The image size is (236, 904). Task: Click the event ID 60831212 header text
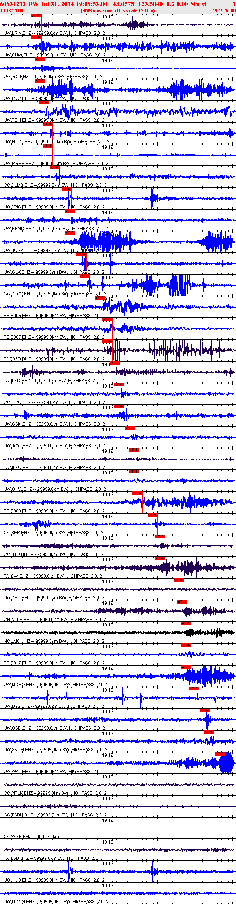(x=12, y=4)
